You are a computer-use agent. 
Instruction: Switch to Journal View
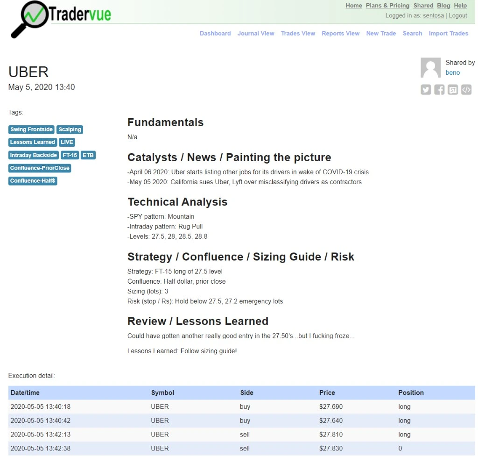[x=256, y=33]
